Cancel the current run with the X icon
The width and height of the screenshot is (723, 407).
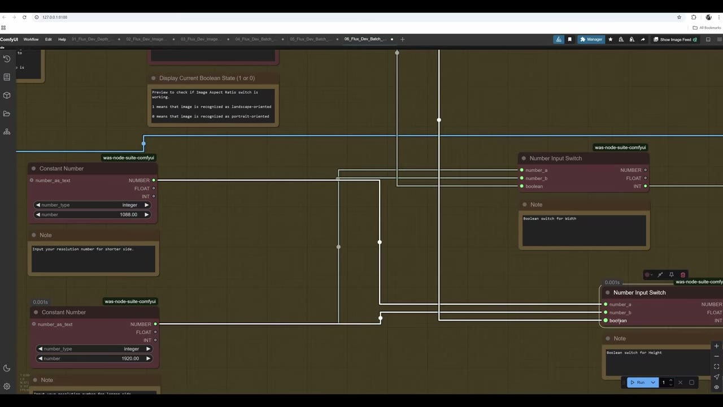(680, 383)
